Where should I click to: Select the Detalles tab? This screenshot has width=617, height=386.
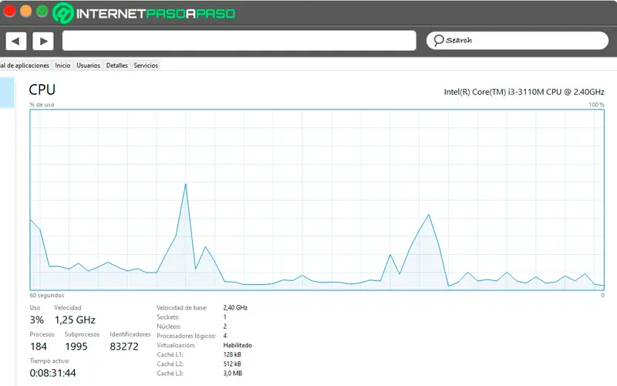click(117, 66)
